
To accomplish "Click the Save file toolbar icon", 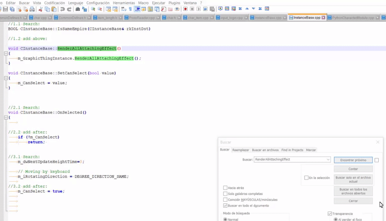I will (5, 9).
